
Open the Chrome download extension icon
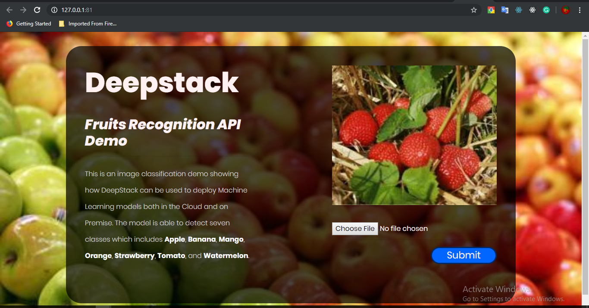point(491,10)
